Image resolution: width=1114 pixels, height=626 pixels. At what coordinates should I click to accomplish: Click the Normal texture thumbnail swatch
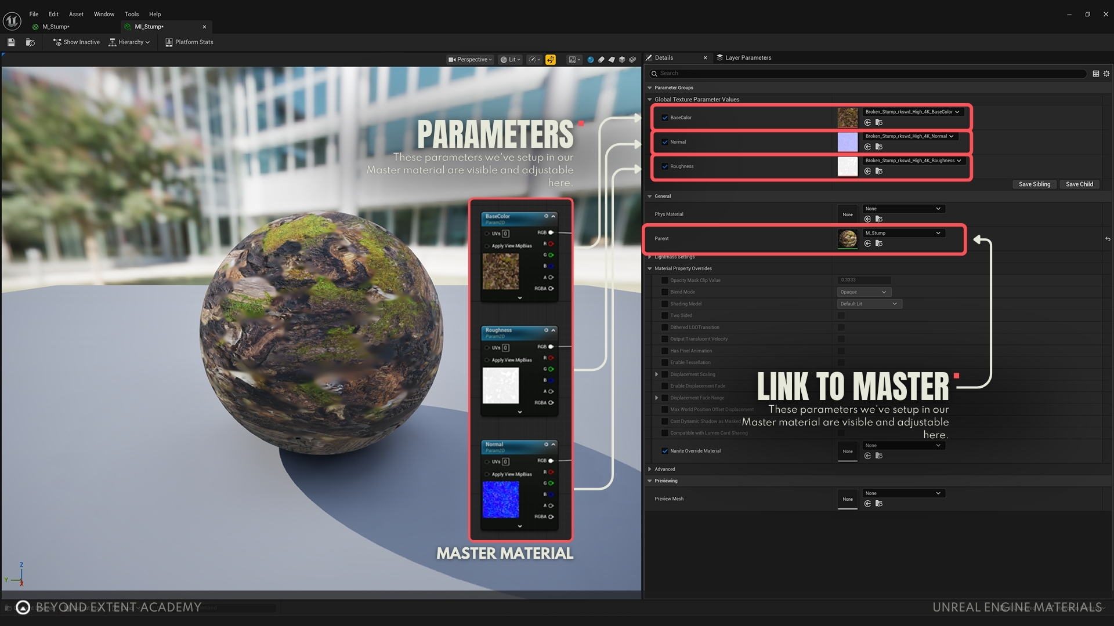847,142
